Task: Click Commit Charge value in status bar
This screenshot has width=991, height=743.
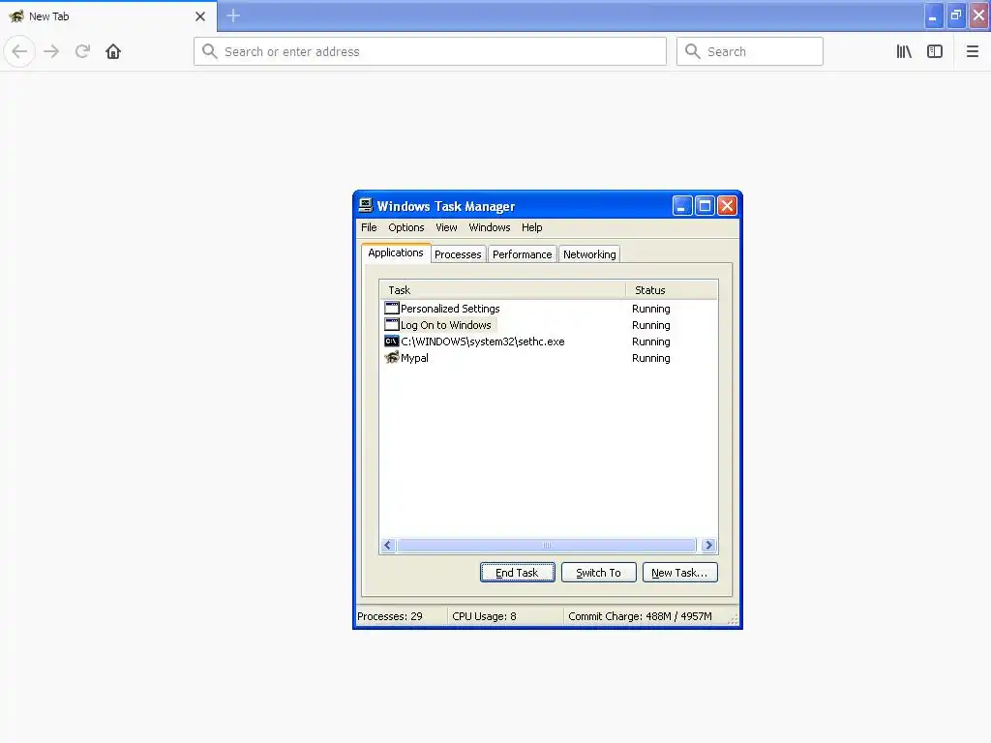Action: tap(640, 616)
